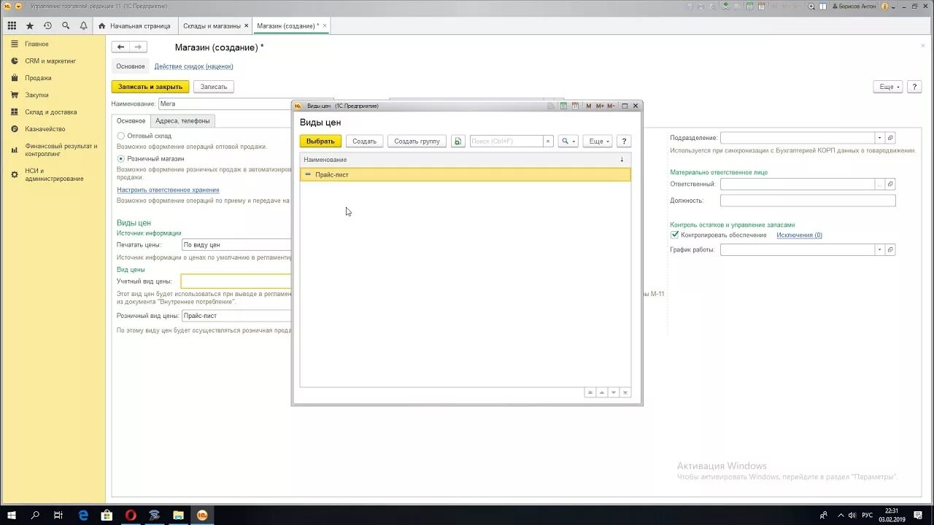
Task: Go forward with the right arrow button
Action: pos(138,47)
